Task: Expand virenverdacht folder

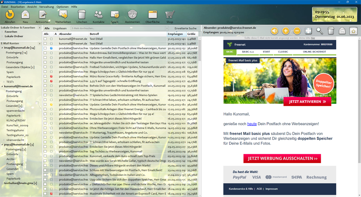Action: 4,140
